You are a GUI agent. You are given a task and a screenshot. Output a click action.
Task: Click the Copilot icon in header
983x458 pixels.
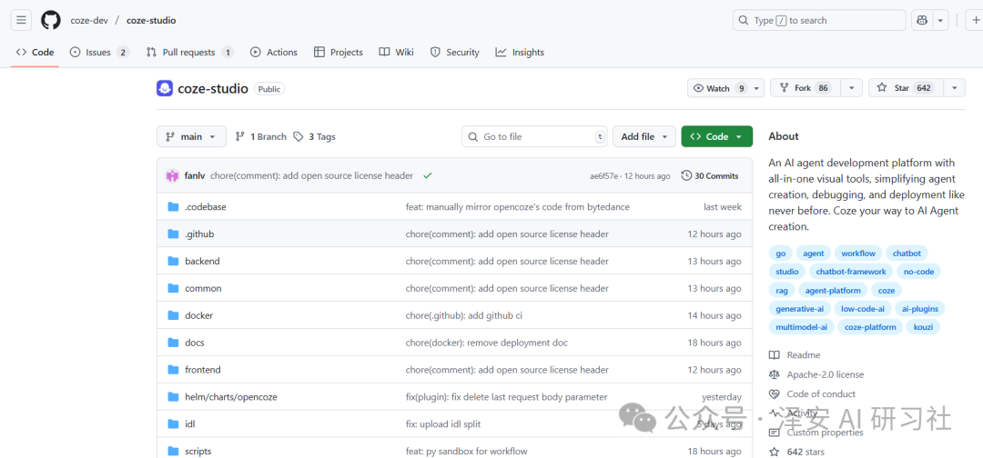pyautogui.click(x=921, y=20)
